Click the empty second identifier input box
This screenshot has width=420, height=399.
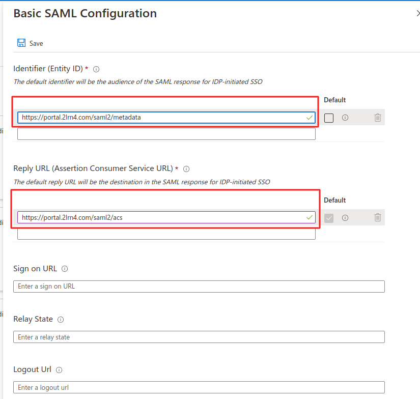coord(166,134)
